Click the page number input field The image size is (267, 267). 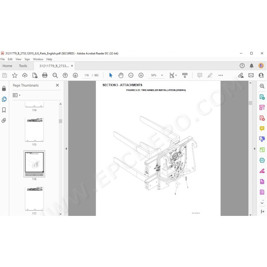tap(87, 75)
